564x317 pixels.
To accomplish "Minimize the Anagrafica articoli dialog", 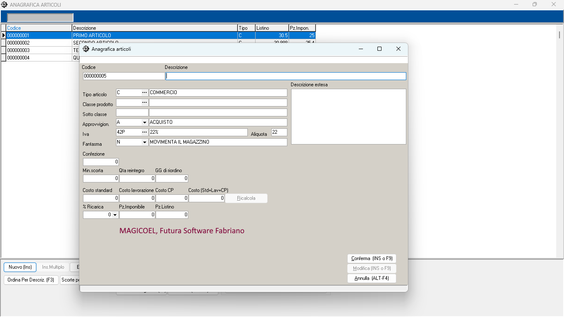I will (x=361, y=49).
